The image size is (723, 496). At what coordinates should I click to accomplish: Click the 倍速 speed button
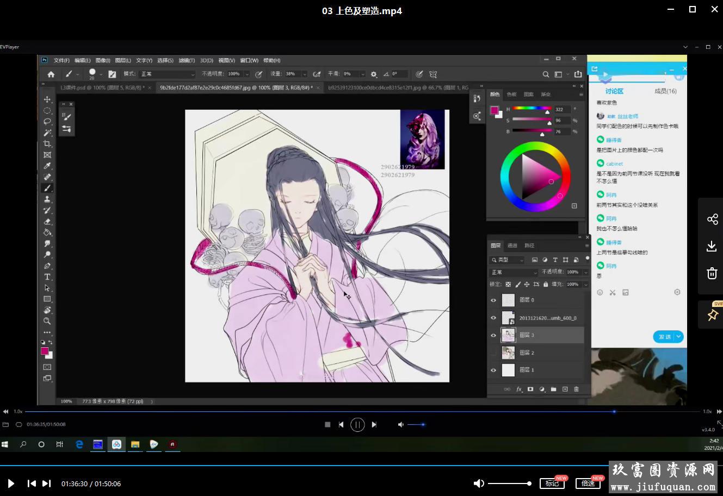(x=588, y=483)
